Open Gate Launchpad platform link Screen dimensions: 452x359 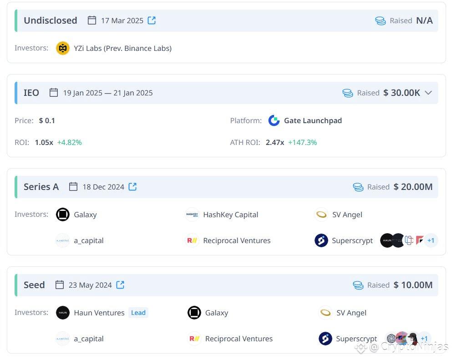coord(313,120)
